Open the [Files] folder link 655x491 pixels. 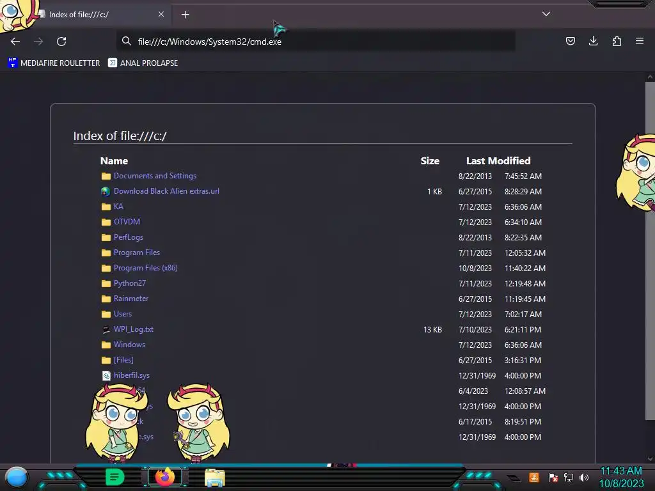point(123,360)
